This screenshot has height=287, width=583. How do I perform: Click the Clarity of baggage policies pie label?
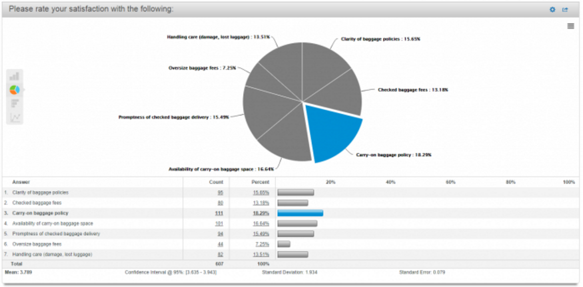380,39
